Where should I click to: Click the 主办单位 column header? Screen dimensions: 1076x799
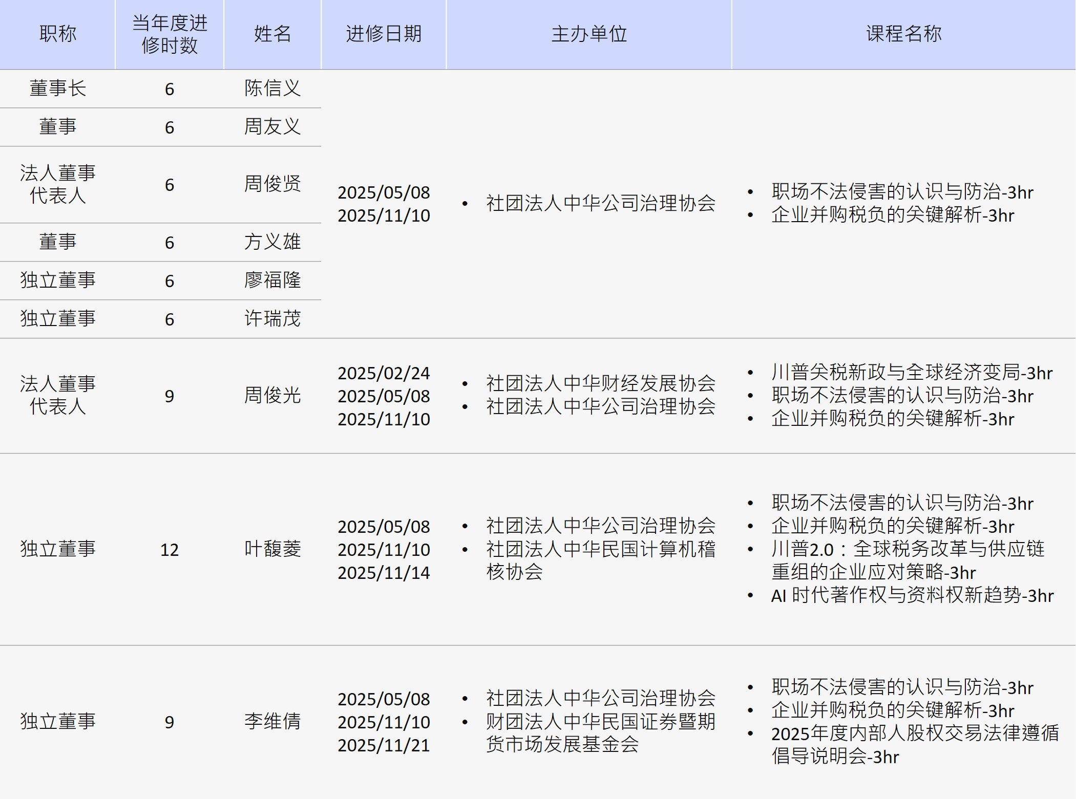tap(589, 34)
